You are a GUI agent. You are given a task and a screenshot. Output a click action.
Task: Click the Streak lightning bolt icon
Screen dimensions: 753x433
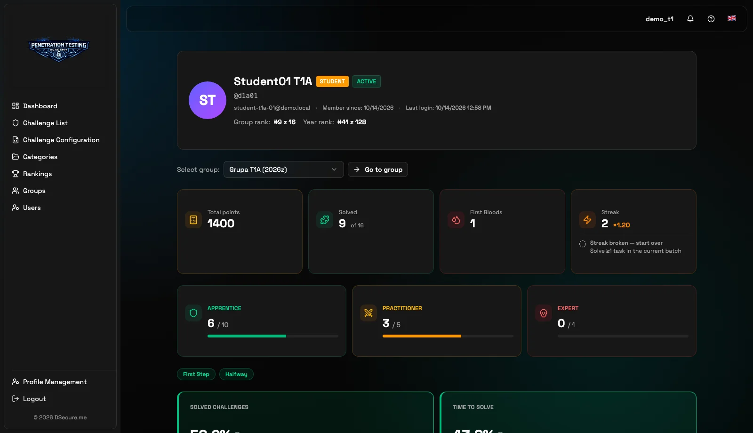tap(587, 220)
